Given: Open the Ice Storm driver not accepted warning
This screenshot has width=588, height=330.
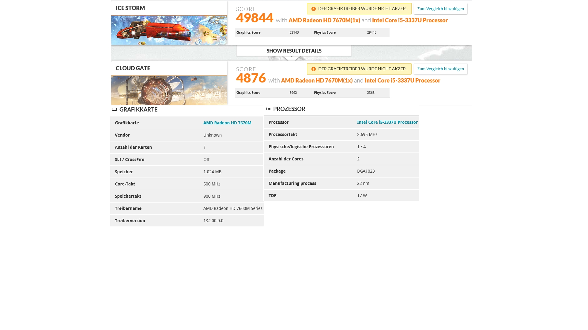Looking at the screenshot, I should pyautogui.click(x=363, y=9).
